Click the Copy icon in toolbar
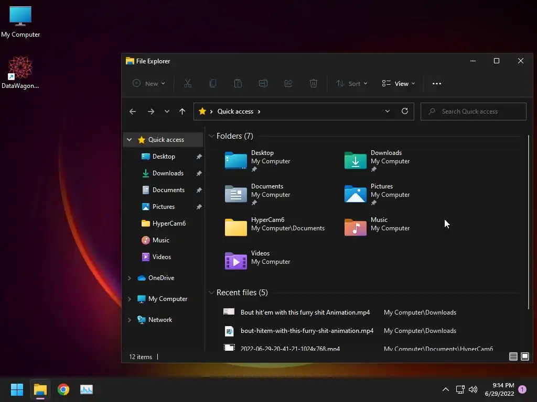Image resolution: width=537 pixels, height=402 pixels. (x=213, y=83)
